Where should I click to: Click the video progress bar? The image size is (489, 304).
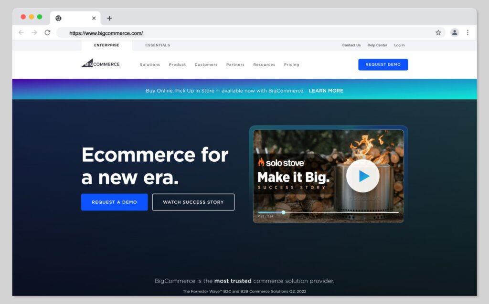(328, 212)
